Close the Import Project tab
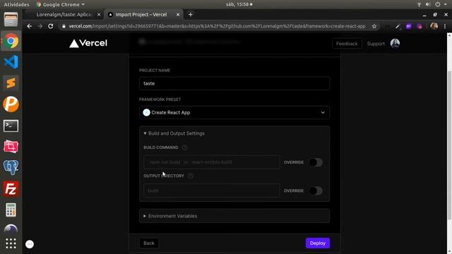 point(178,14)
